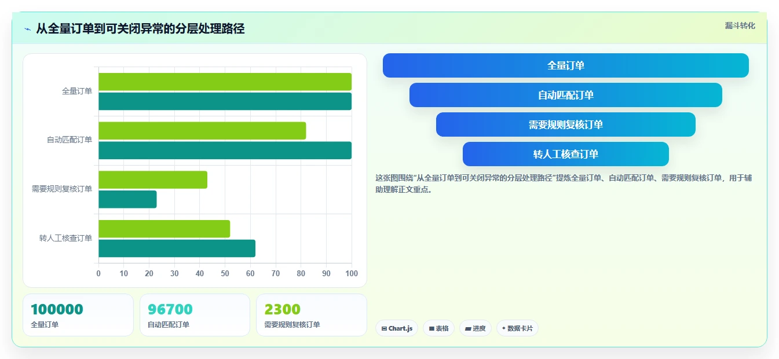The height and width of the screenshot is (359, 779).
Task: Click the 自动匹配订单 funnel stage bar
Action: tap(566, 95)
